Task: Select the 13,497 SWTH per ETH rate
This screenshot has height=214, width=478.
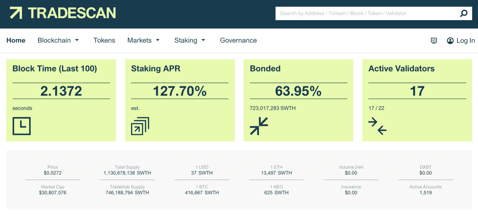Action: pos(276,173)
